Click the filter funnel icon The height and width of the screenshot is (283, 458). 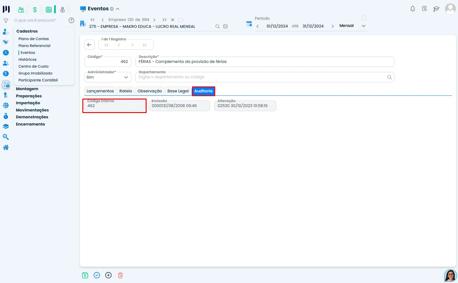(6, 21)
